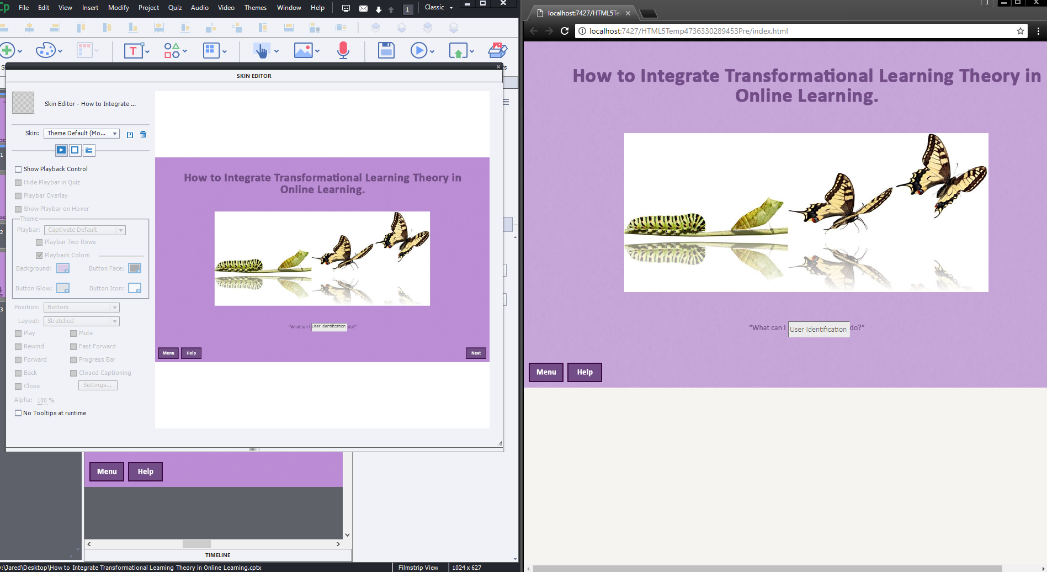Click the comments speech bubble icon
The image size is (1047, 572).
point(346,8)
